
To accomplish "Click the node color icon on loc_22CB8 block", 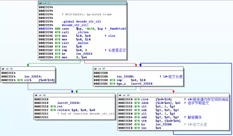I will click(95, 69).
